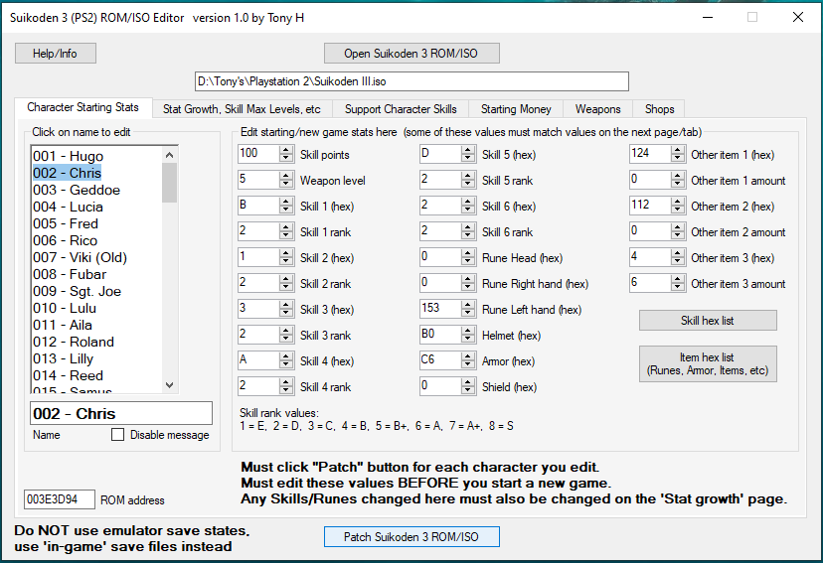
Task: Click the character Name text field
Action: pyautogui.click(x=120, y=413)
